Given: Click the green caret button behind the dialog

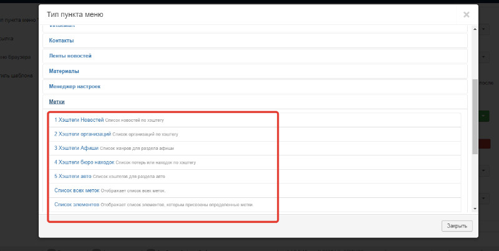Looking at the screenshot, I should (485, 116).
